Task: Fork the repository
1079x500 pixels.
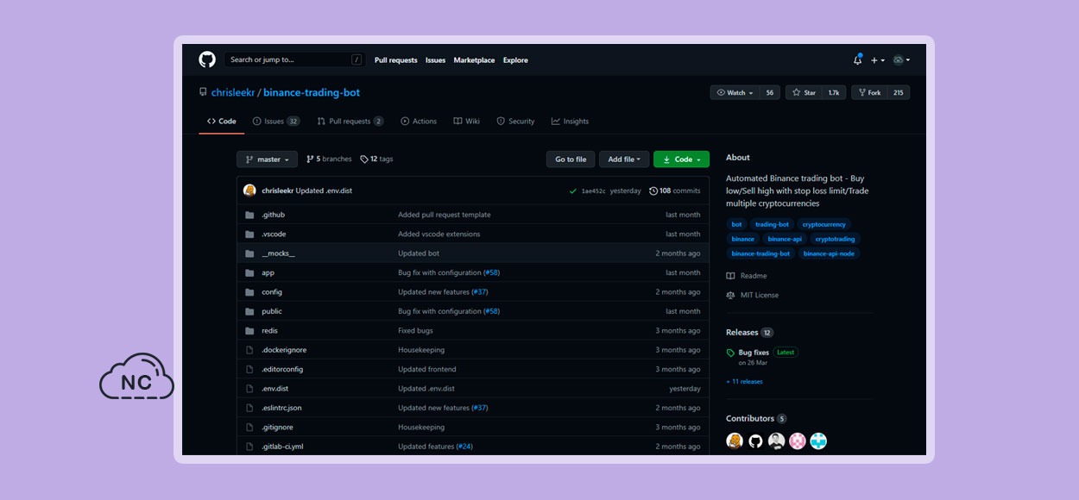Action: click(869, 92)
